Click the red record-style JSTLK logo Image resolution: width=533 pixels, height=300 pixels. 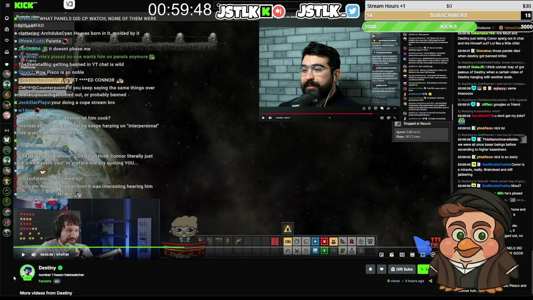point(279,11)
